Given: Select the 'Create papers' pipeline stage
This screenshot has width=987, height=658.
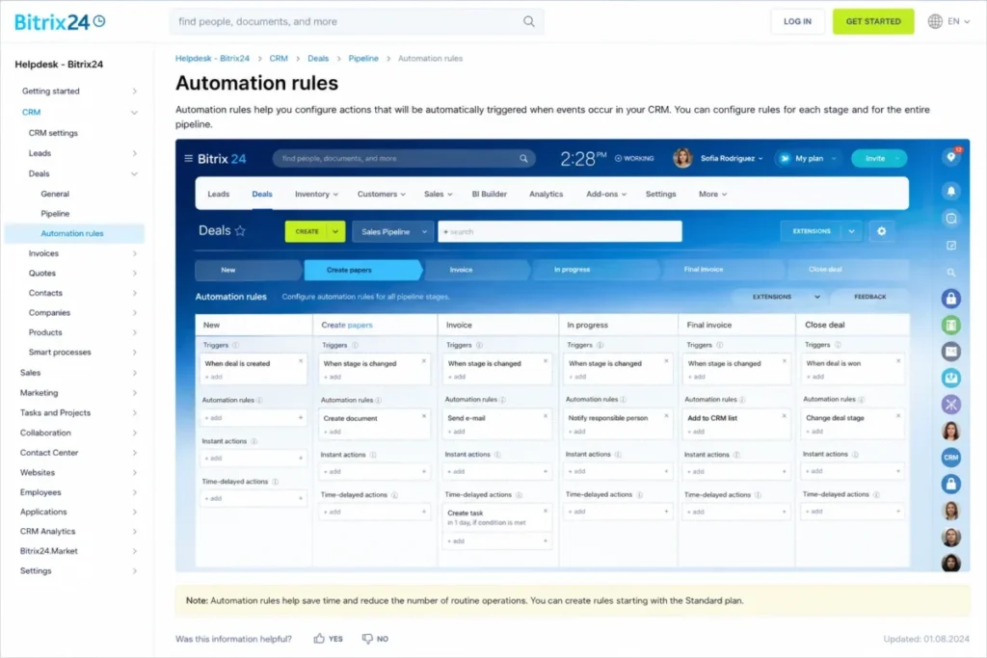Looking at the screenshot, I should click(x=362, y=270).
